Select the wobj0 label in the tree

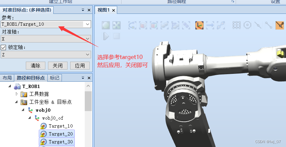point(43,110)
